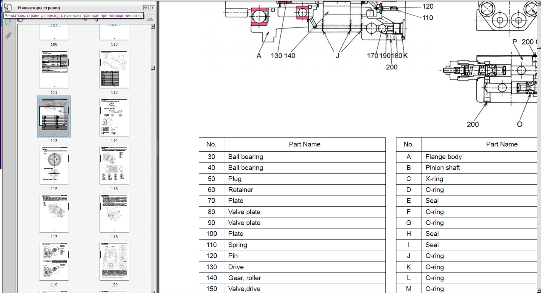Show page 119 via its thumbnail

click(54, 261)
